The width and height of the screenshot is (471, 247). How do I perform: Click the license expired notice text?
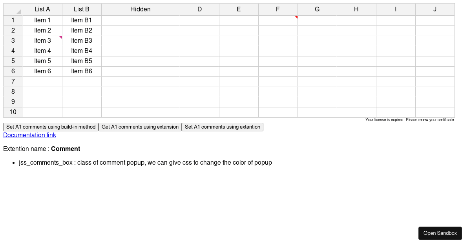click(x=410, y=120)
